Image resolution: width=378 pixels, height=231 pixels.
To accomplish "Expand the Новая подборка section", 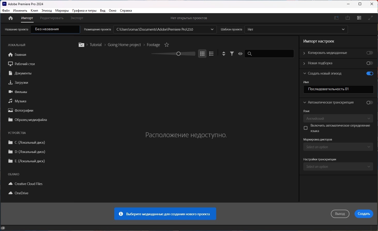I will [304, 63].
